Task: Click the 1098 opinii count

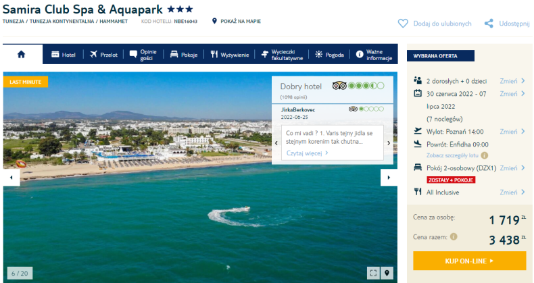Action: point(293,97)
